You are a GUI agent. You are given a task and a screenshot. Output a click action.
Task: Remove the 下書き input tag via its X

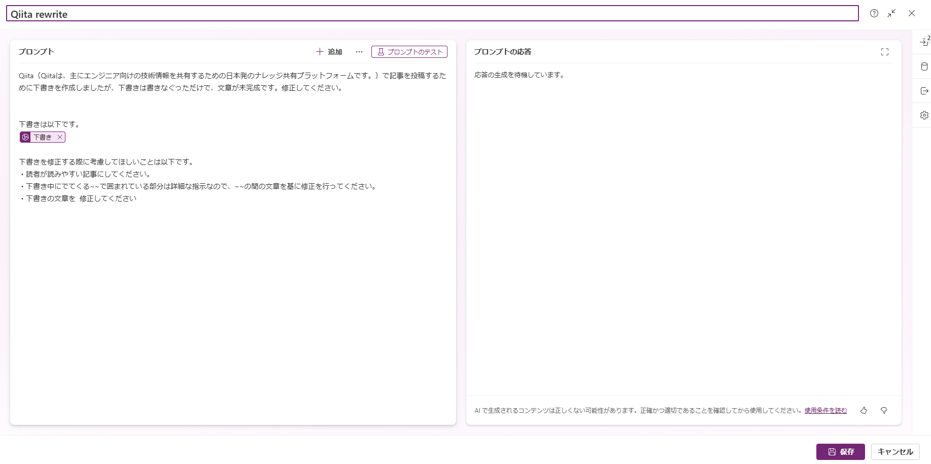(x=60, y=137)
